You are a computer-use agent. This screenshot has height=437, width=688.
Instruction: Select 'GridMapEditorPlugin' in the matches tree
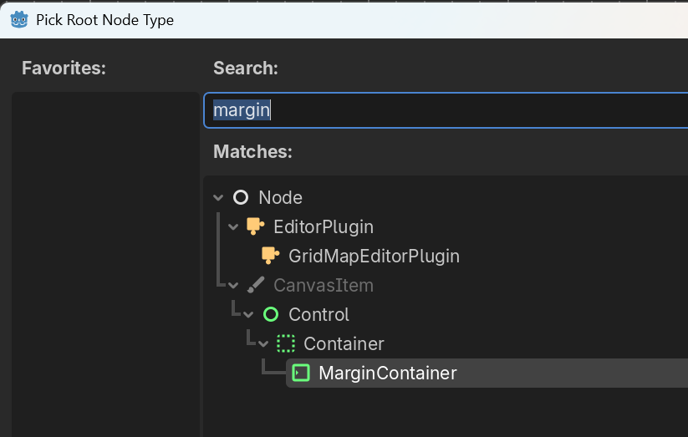point(374,257)
